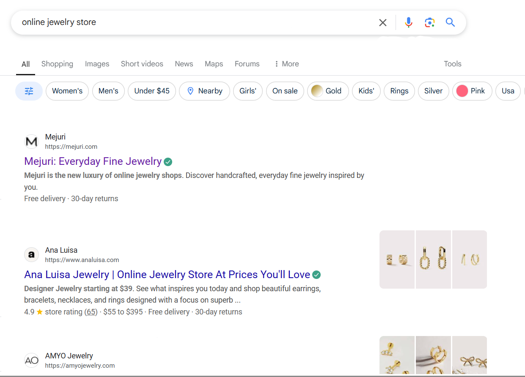Click '4.9 store rating' text
The height and width of the screenshot is (377, 525).
[53, 312]
